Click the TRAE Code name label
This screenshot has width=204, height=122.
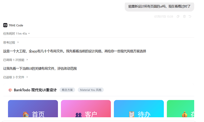(16, 25)
